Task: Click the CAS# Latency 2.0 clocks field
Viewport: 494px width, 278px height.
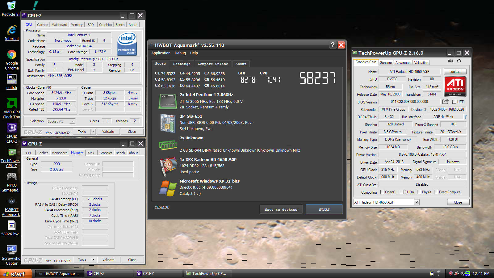Action: click(x=95, y=199)
